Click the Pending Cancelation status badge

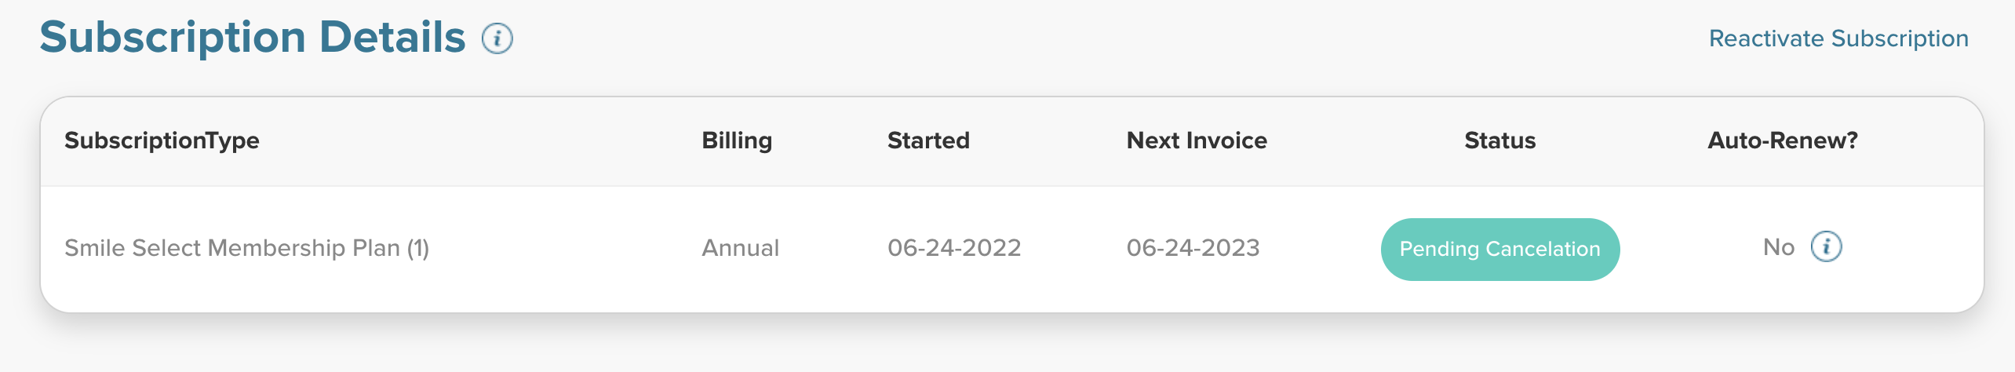(1499, 250)
